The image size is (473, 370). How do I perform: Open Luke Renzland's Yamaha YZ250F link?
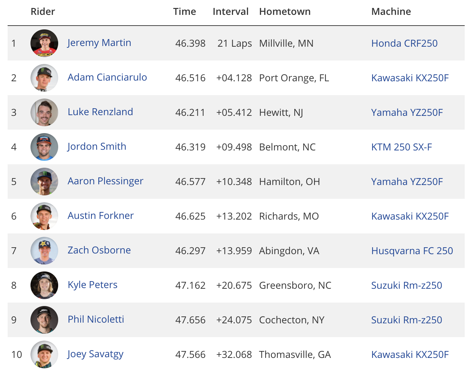(407, 112)
